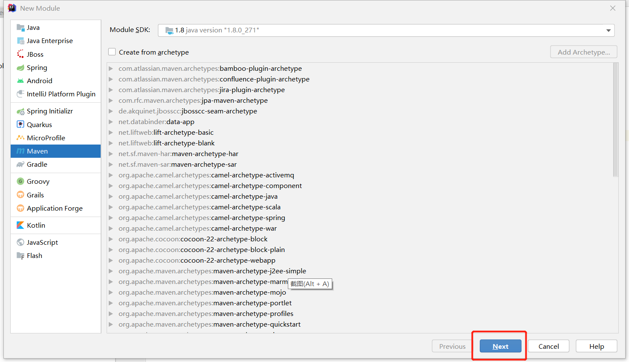Image resolution: width=629 pixels, height=362 pixels.
Task: Click the Java folder icon in sidebar
Action: 20,28
